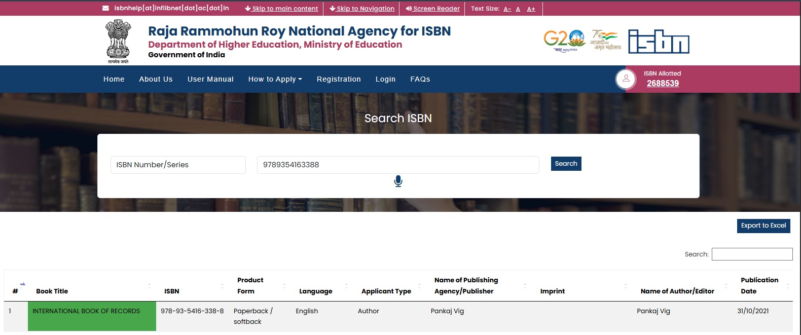Open the ISBN Number/Series search type dropdown
This screenshot has width=801, height=335.
178,165
